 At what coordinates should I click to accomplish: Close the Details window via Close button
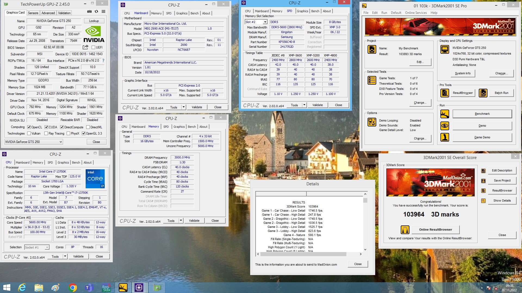pyautogui.click(x=358, y=264)
